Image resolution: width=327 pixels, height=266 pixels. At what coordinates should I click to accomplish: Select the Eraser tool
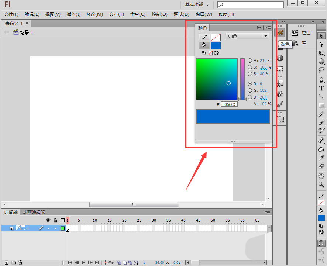(321, 166)
